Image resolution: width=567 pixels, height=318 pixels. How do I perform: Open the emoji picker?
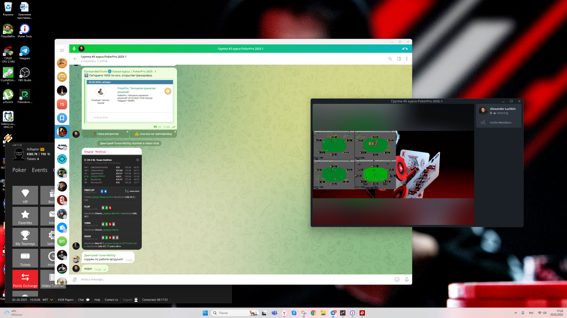[x=397, y=280]
